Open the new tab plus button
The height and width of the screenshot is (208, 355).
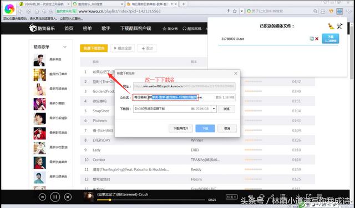184,4
